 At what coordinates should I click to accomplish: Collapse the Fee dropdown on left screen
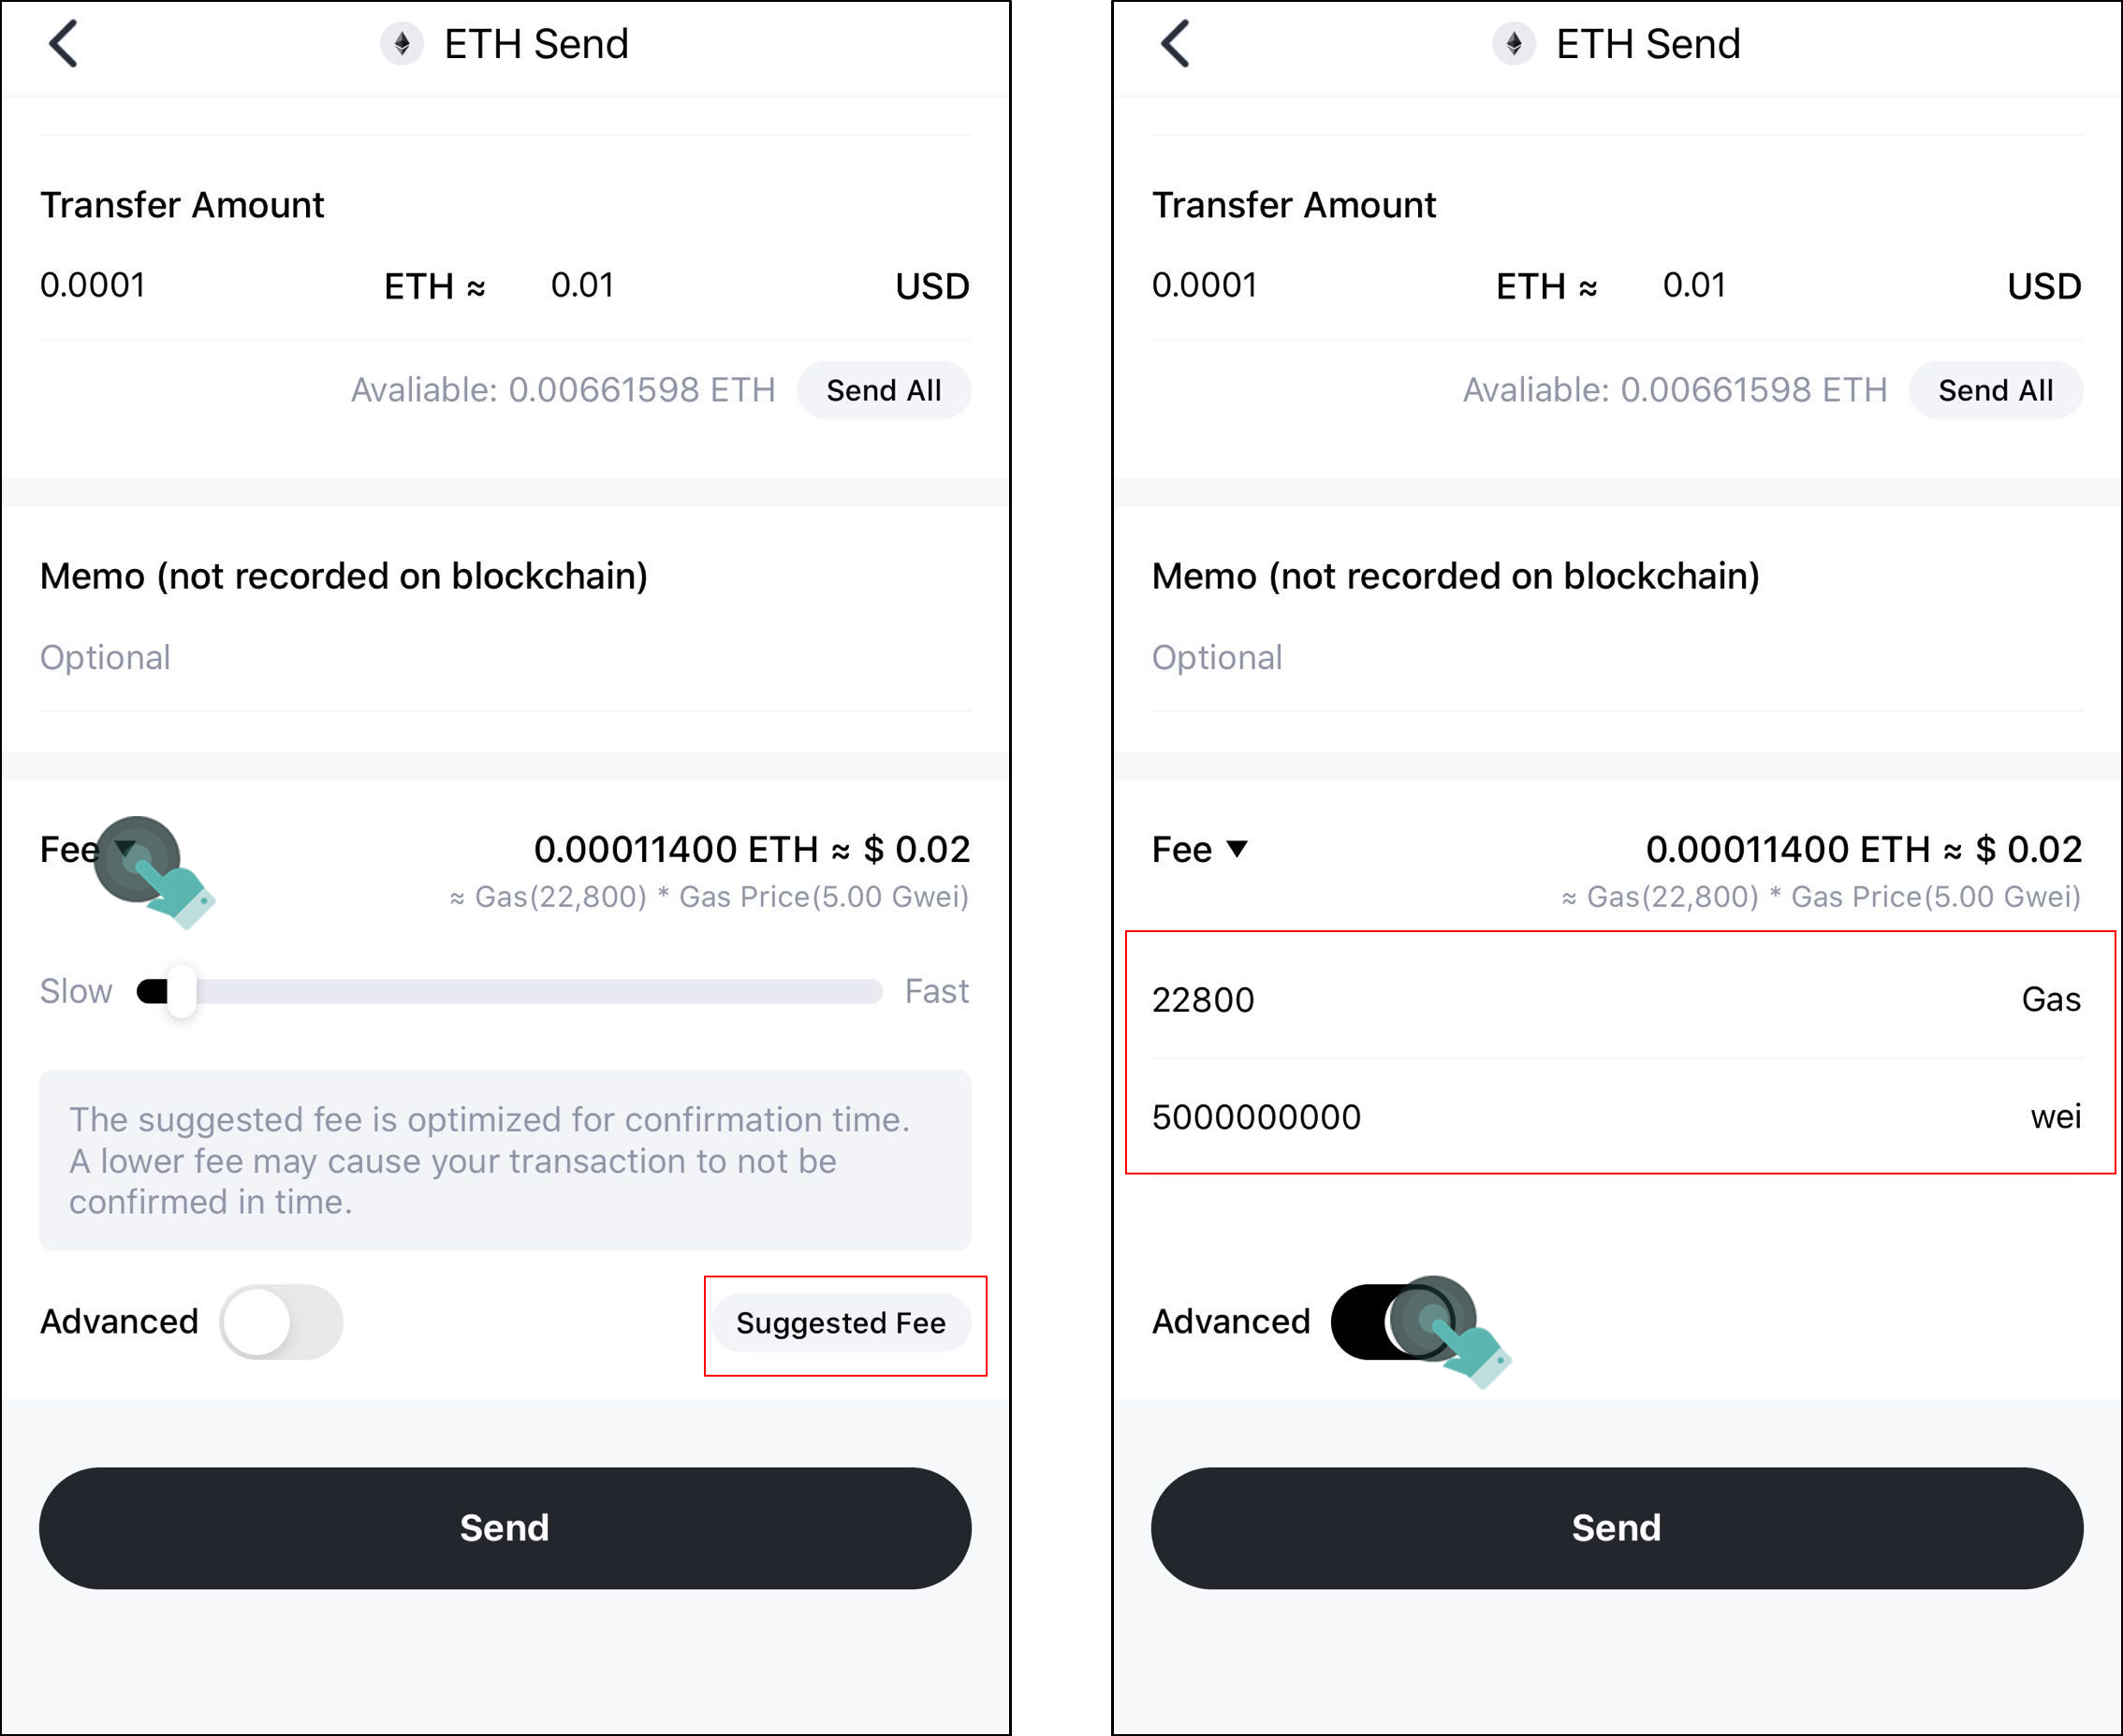click(x=125, y=850)
